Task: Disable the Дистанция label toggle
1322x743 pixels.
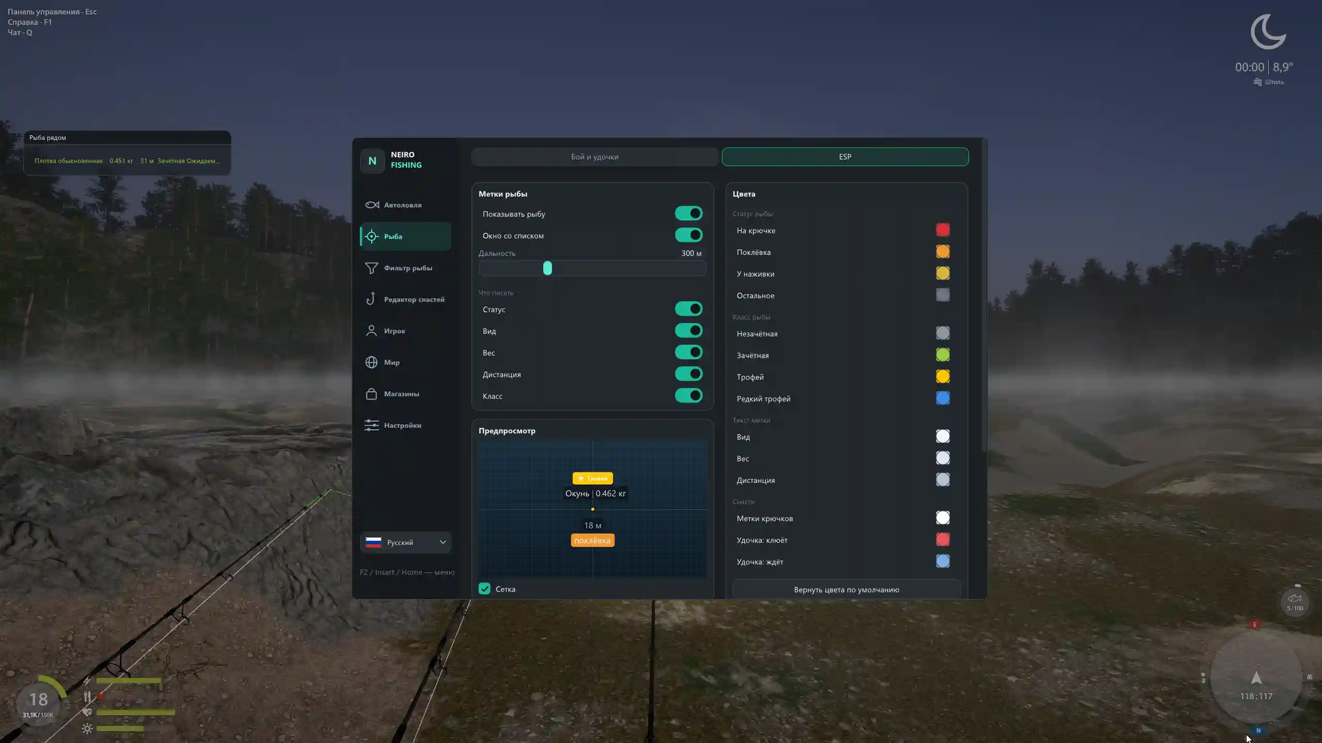Action: coord(689,374)
